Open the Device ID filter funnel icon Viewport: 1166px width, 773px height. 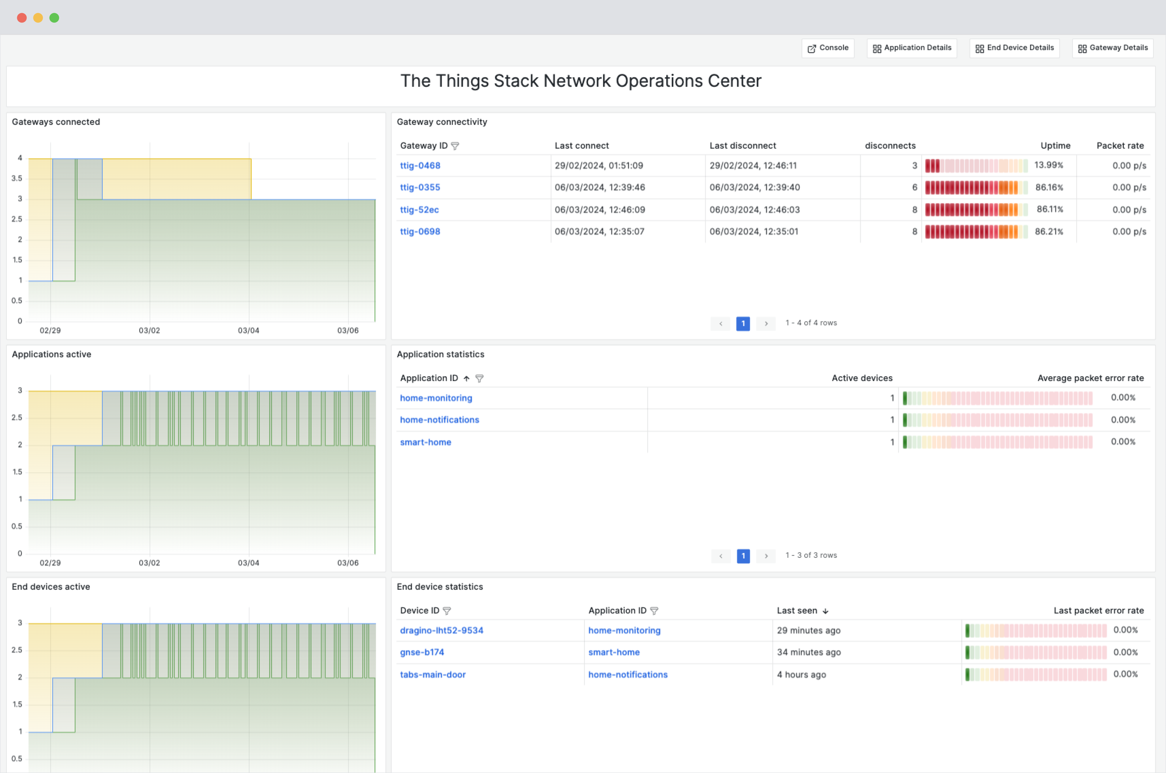[x=447, y=610]
